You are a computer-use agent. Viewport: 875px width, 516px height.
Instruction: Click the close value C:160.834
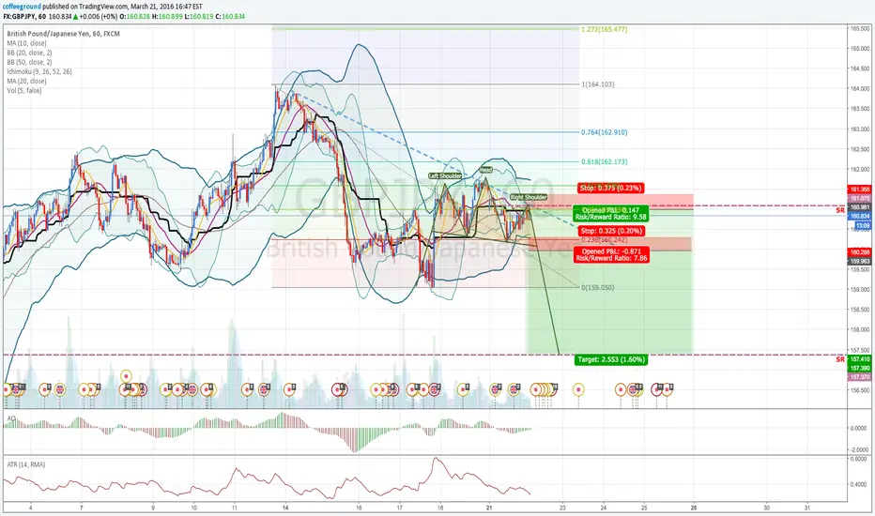pos(230,16)
